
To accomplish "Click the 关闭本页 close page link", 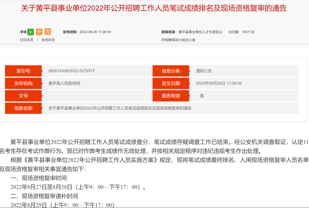I will [48, 40].
